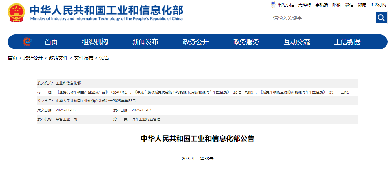Open the 组织机构 menu
Viewport: 391px width, 173px height.
pos(95,42)
